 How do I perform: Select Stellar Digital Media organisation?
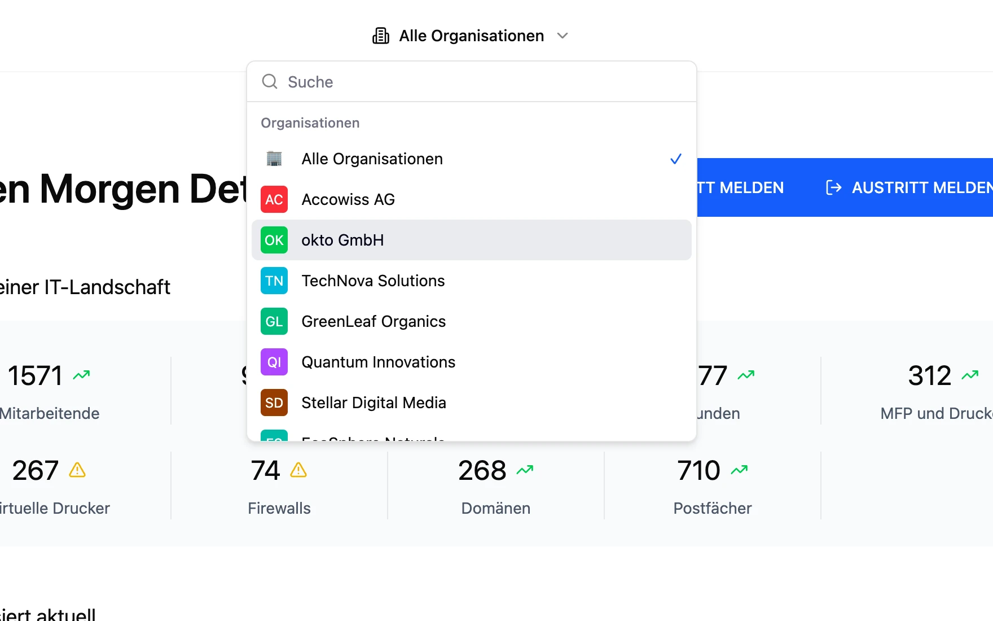472,403
